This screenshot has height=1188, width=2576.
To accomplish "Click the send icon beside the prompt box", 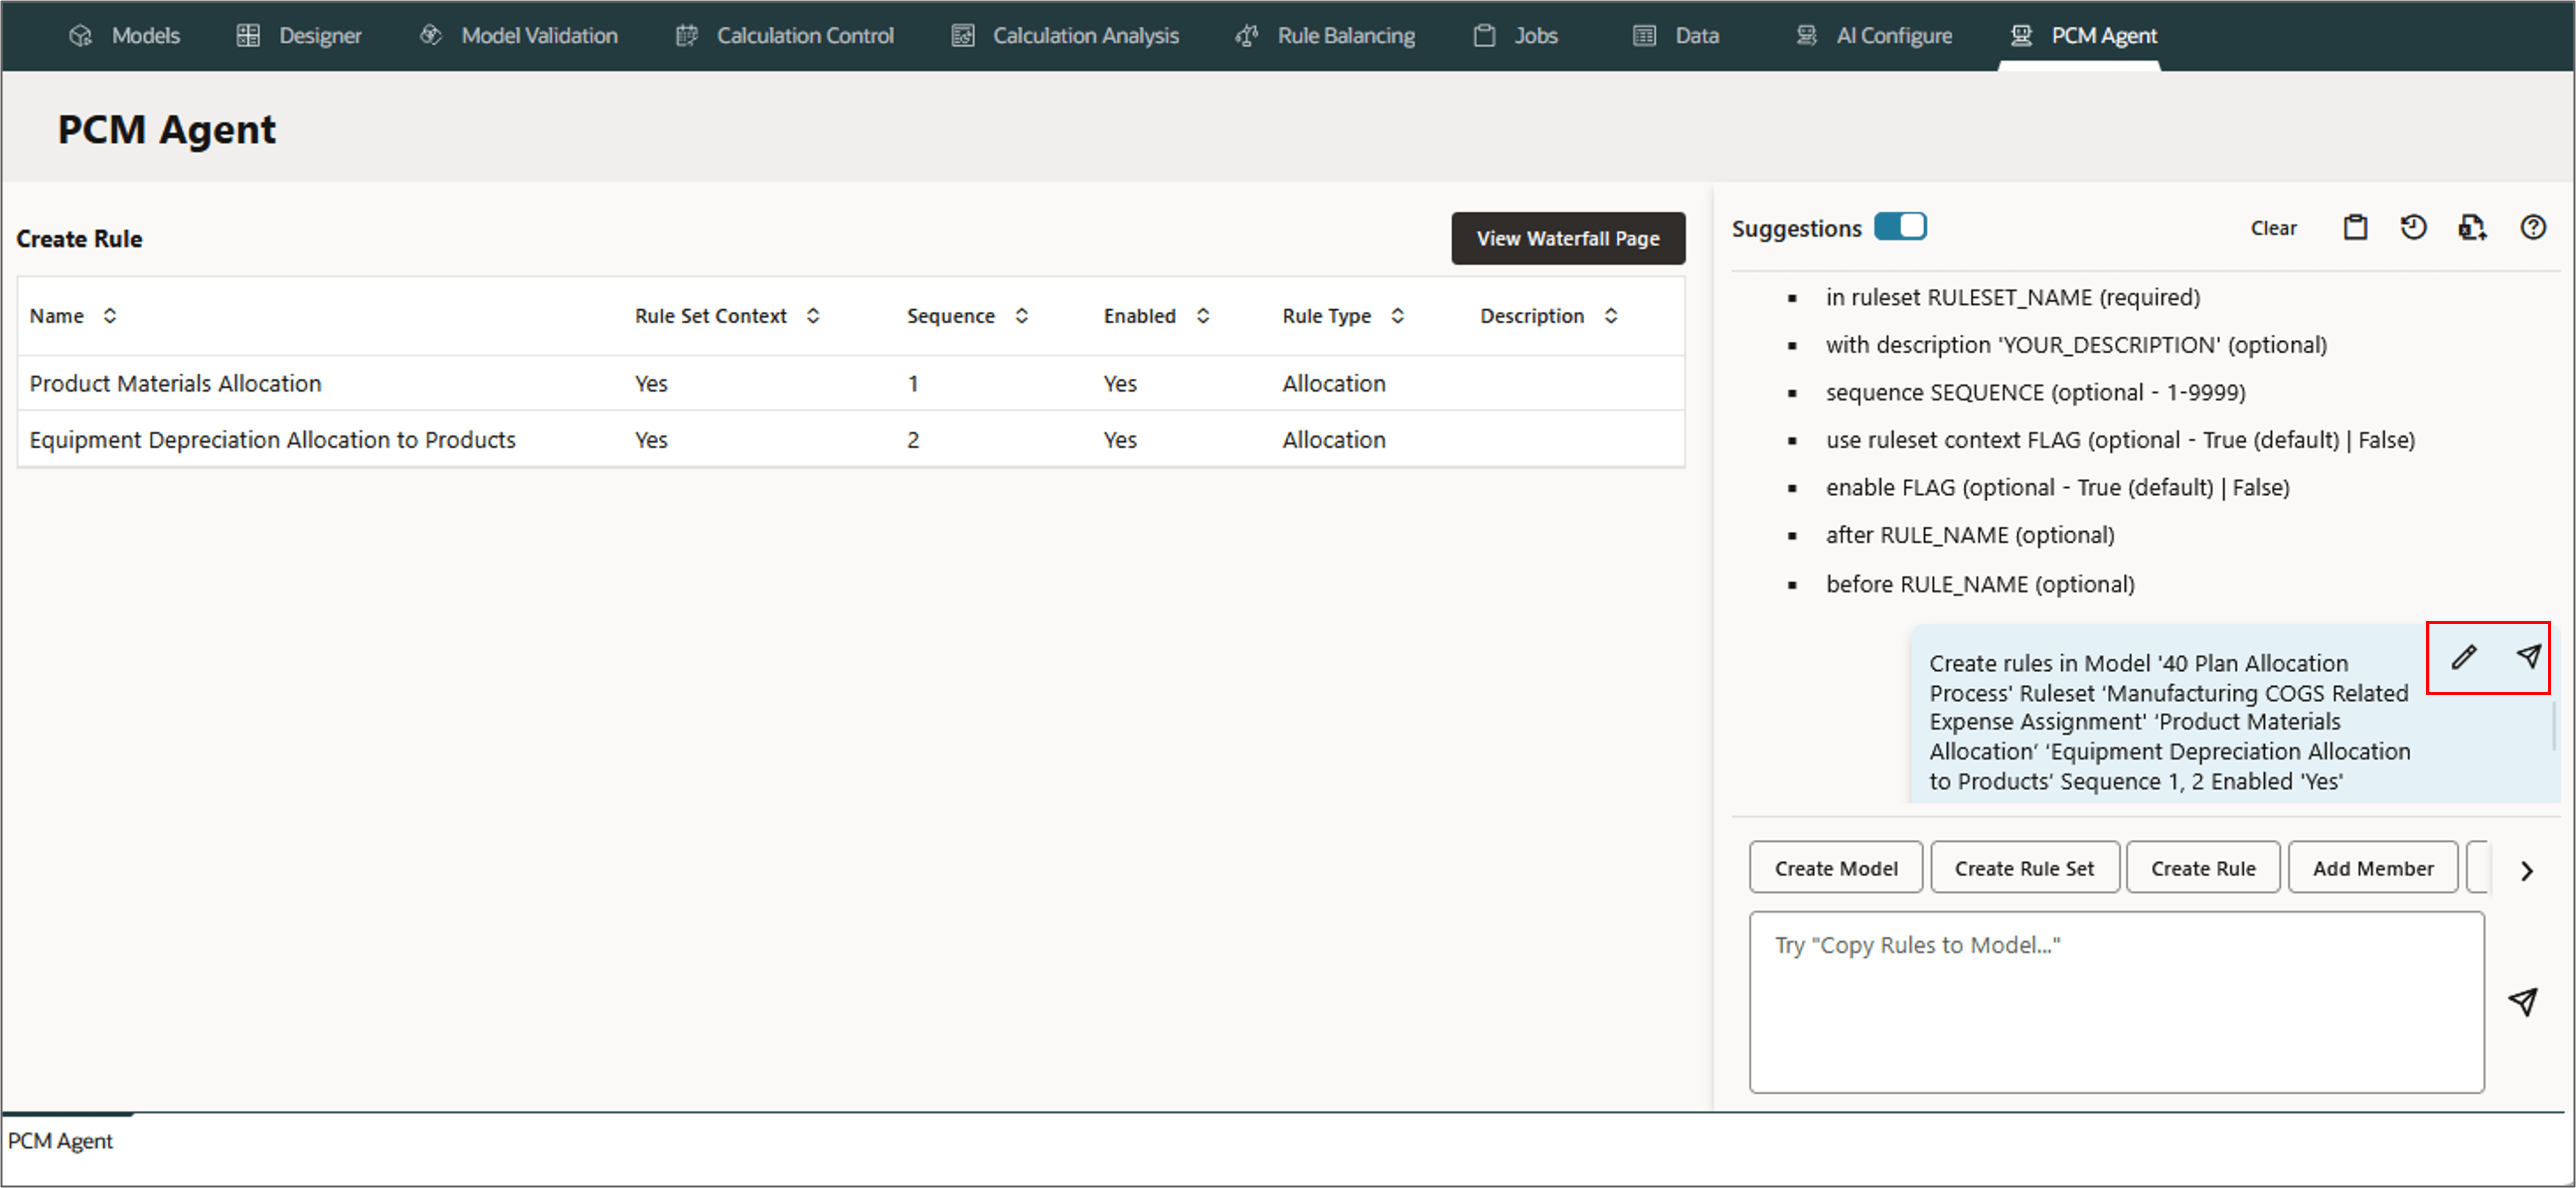I will 2523,1001.
